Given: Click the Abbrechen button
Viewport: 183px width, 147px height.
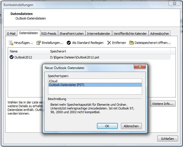Looking at the screenshot, I should pos(131,126).
